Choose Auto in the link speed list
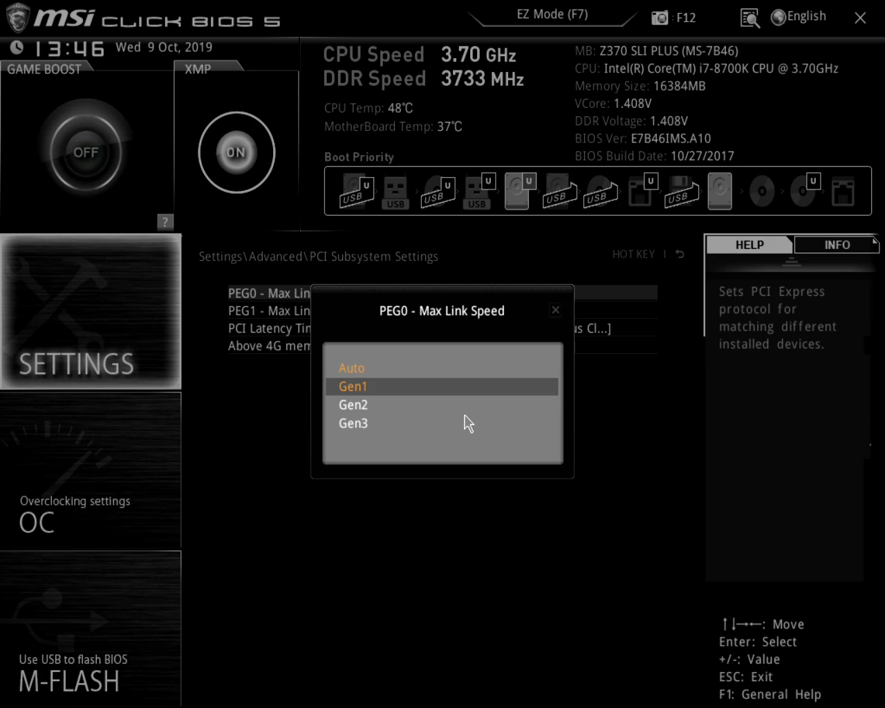 (x=352, y=369)
